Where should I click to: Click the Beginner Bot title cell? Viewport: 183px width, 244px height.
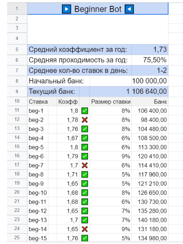pyautogui.click(x=98, y=9)
